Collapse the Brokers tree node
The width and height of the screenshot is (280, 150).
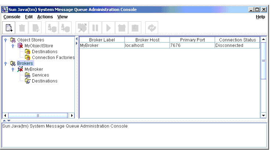6,64
